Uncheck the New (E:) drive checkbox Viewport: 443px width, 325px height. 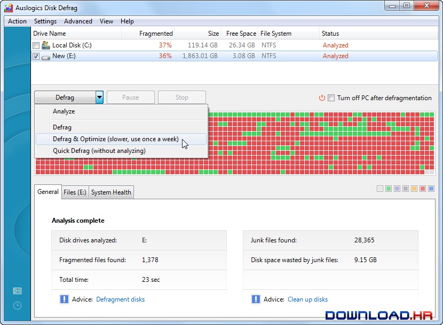click(36, 56)
